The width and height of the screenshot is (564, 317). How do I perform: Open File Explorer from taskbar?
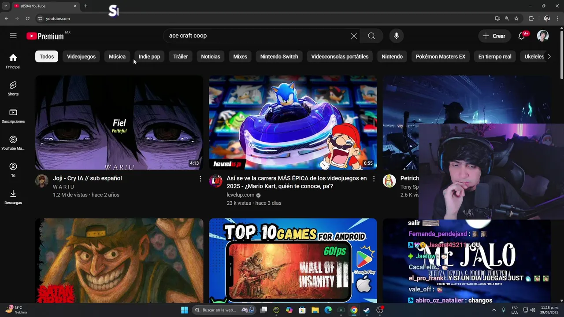[x=315, y=310]
